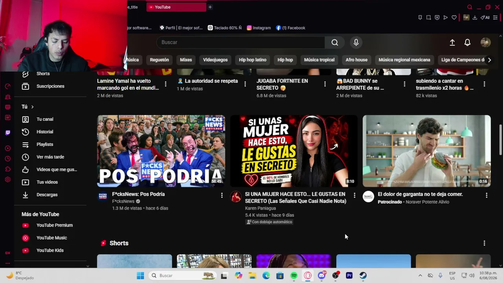
Task: Open YouTube notifications bell
Action: 467,42
